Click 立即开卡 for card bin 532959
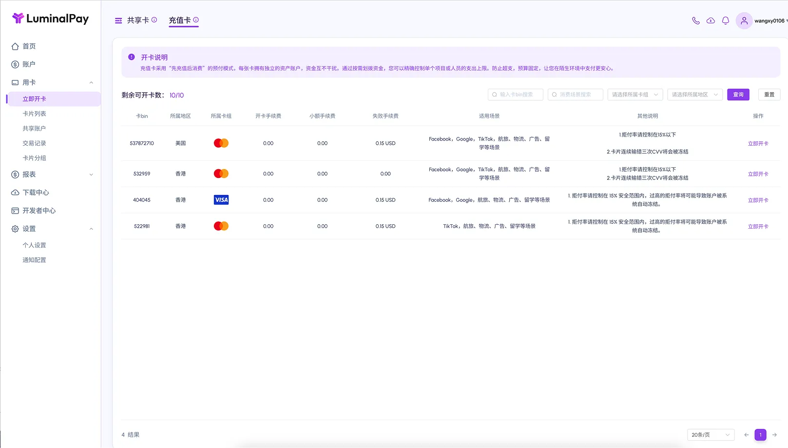This screenshot has height=448, width=788. tap(758, 174)
